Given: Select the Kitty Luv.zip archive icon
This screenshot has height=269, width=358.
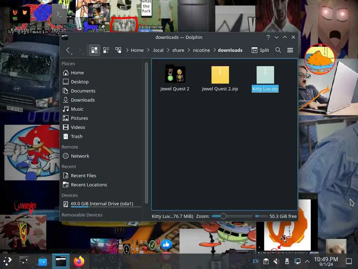Looking at the screenshot, I should point(265,75).
